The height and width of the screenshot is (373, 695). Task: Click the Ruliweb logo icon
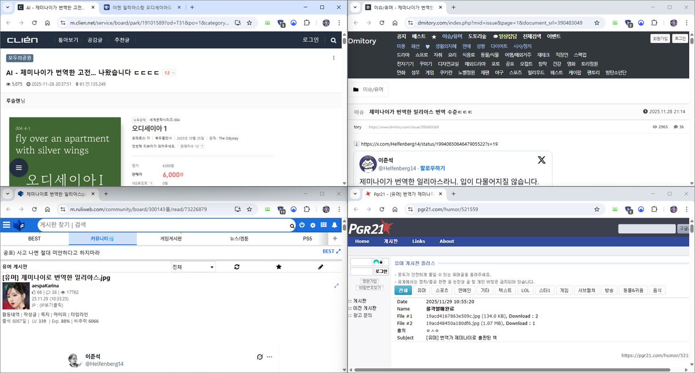(x=19, y=225)
